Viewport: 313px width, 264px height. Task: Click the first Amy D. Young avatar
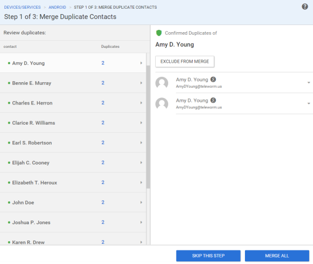click(162, 83)
